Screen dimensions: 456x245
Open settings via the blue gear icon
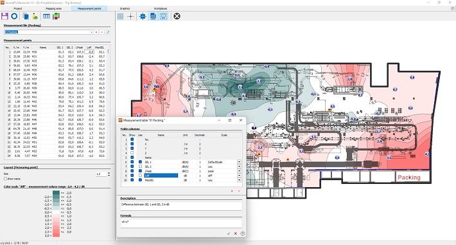click(x=14, y=16)
